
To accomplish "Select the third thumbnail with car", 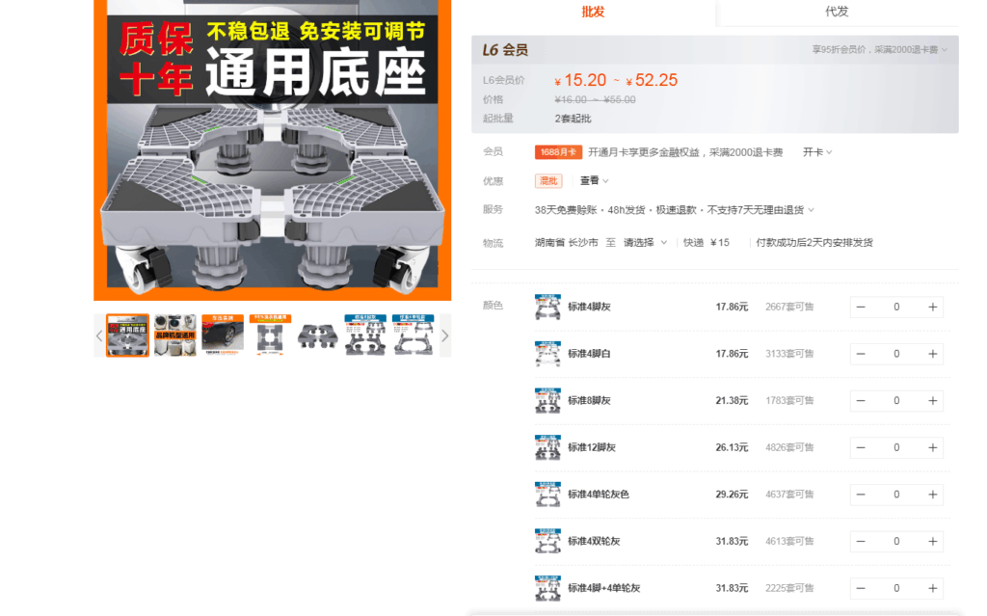I will pyautogui.click(x=223, y=335).
